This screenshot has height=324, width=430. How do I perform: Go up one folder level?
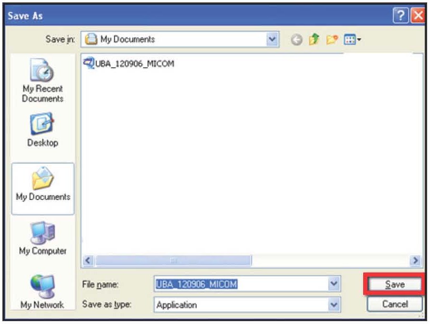pos(313,40)
